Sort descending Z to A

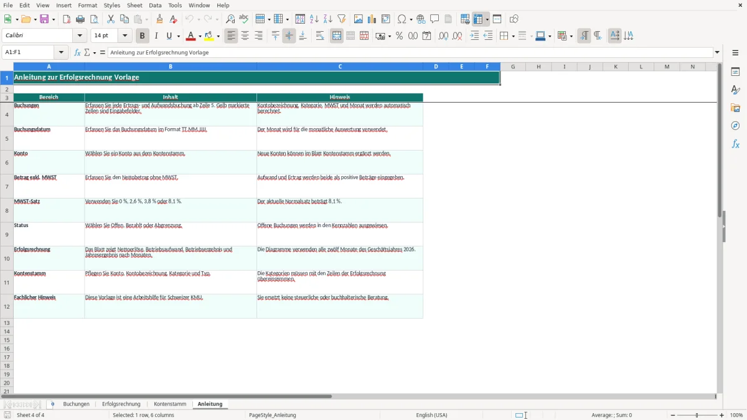(327, 19)
